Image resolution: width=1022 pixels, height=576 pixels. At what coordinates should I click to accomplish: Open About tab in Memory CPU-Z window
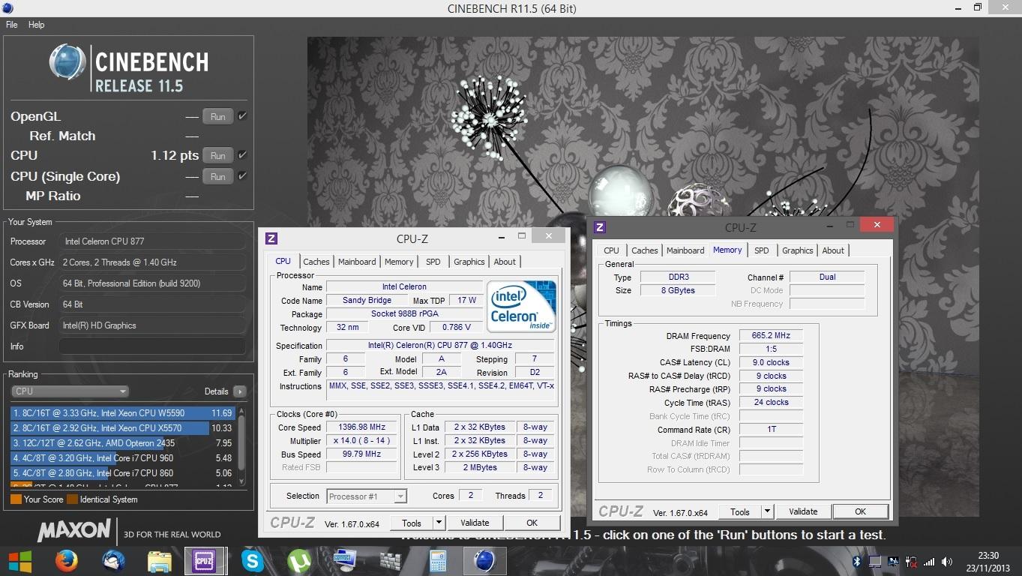[833, 250]
